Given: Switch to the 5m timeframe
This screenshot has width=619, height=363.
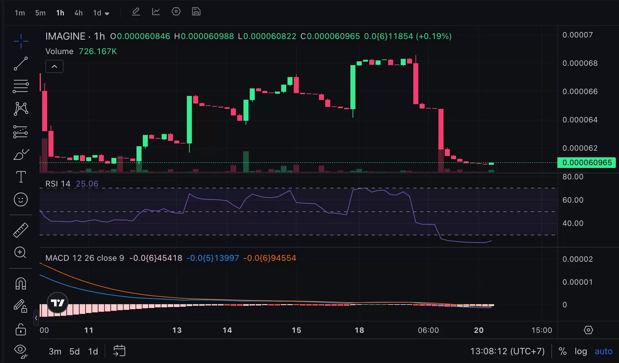Looking at the screenshot, I should pyautogui.click(x=40, y=13).
